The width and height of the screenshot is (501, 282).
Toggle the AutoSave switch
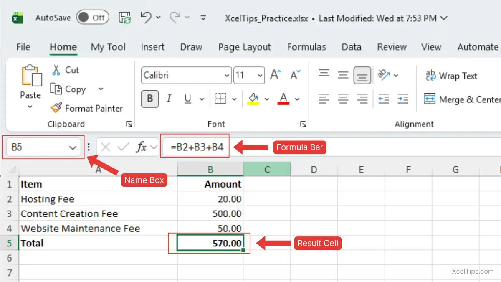point(92,18)
